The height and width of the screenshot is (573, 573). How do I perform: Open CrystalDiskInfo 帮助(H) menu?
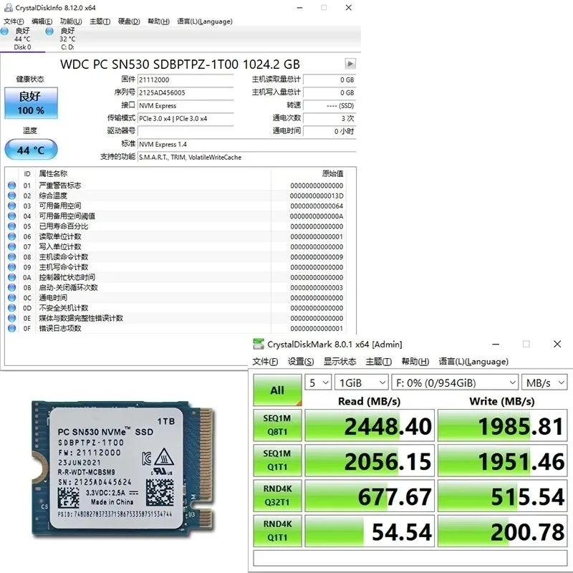[158, 21]
